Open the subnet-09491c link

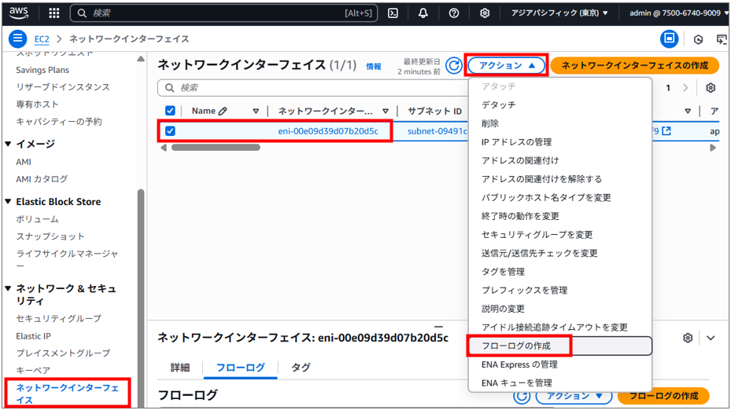coord(437,131)
